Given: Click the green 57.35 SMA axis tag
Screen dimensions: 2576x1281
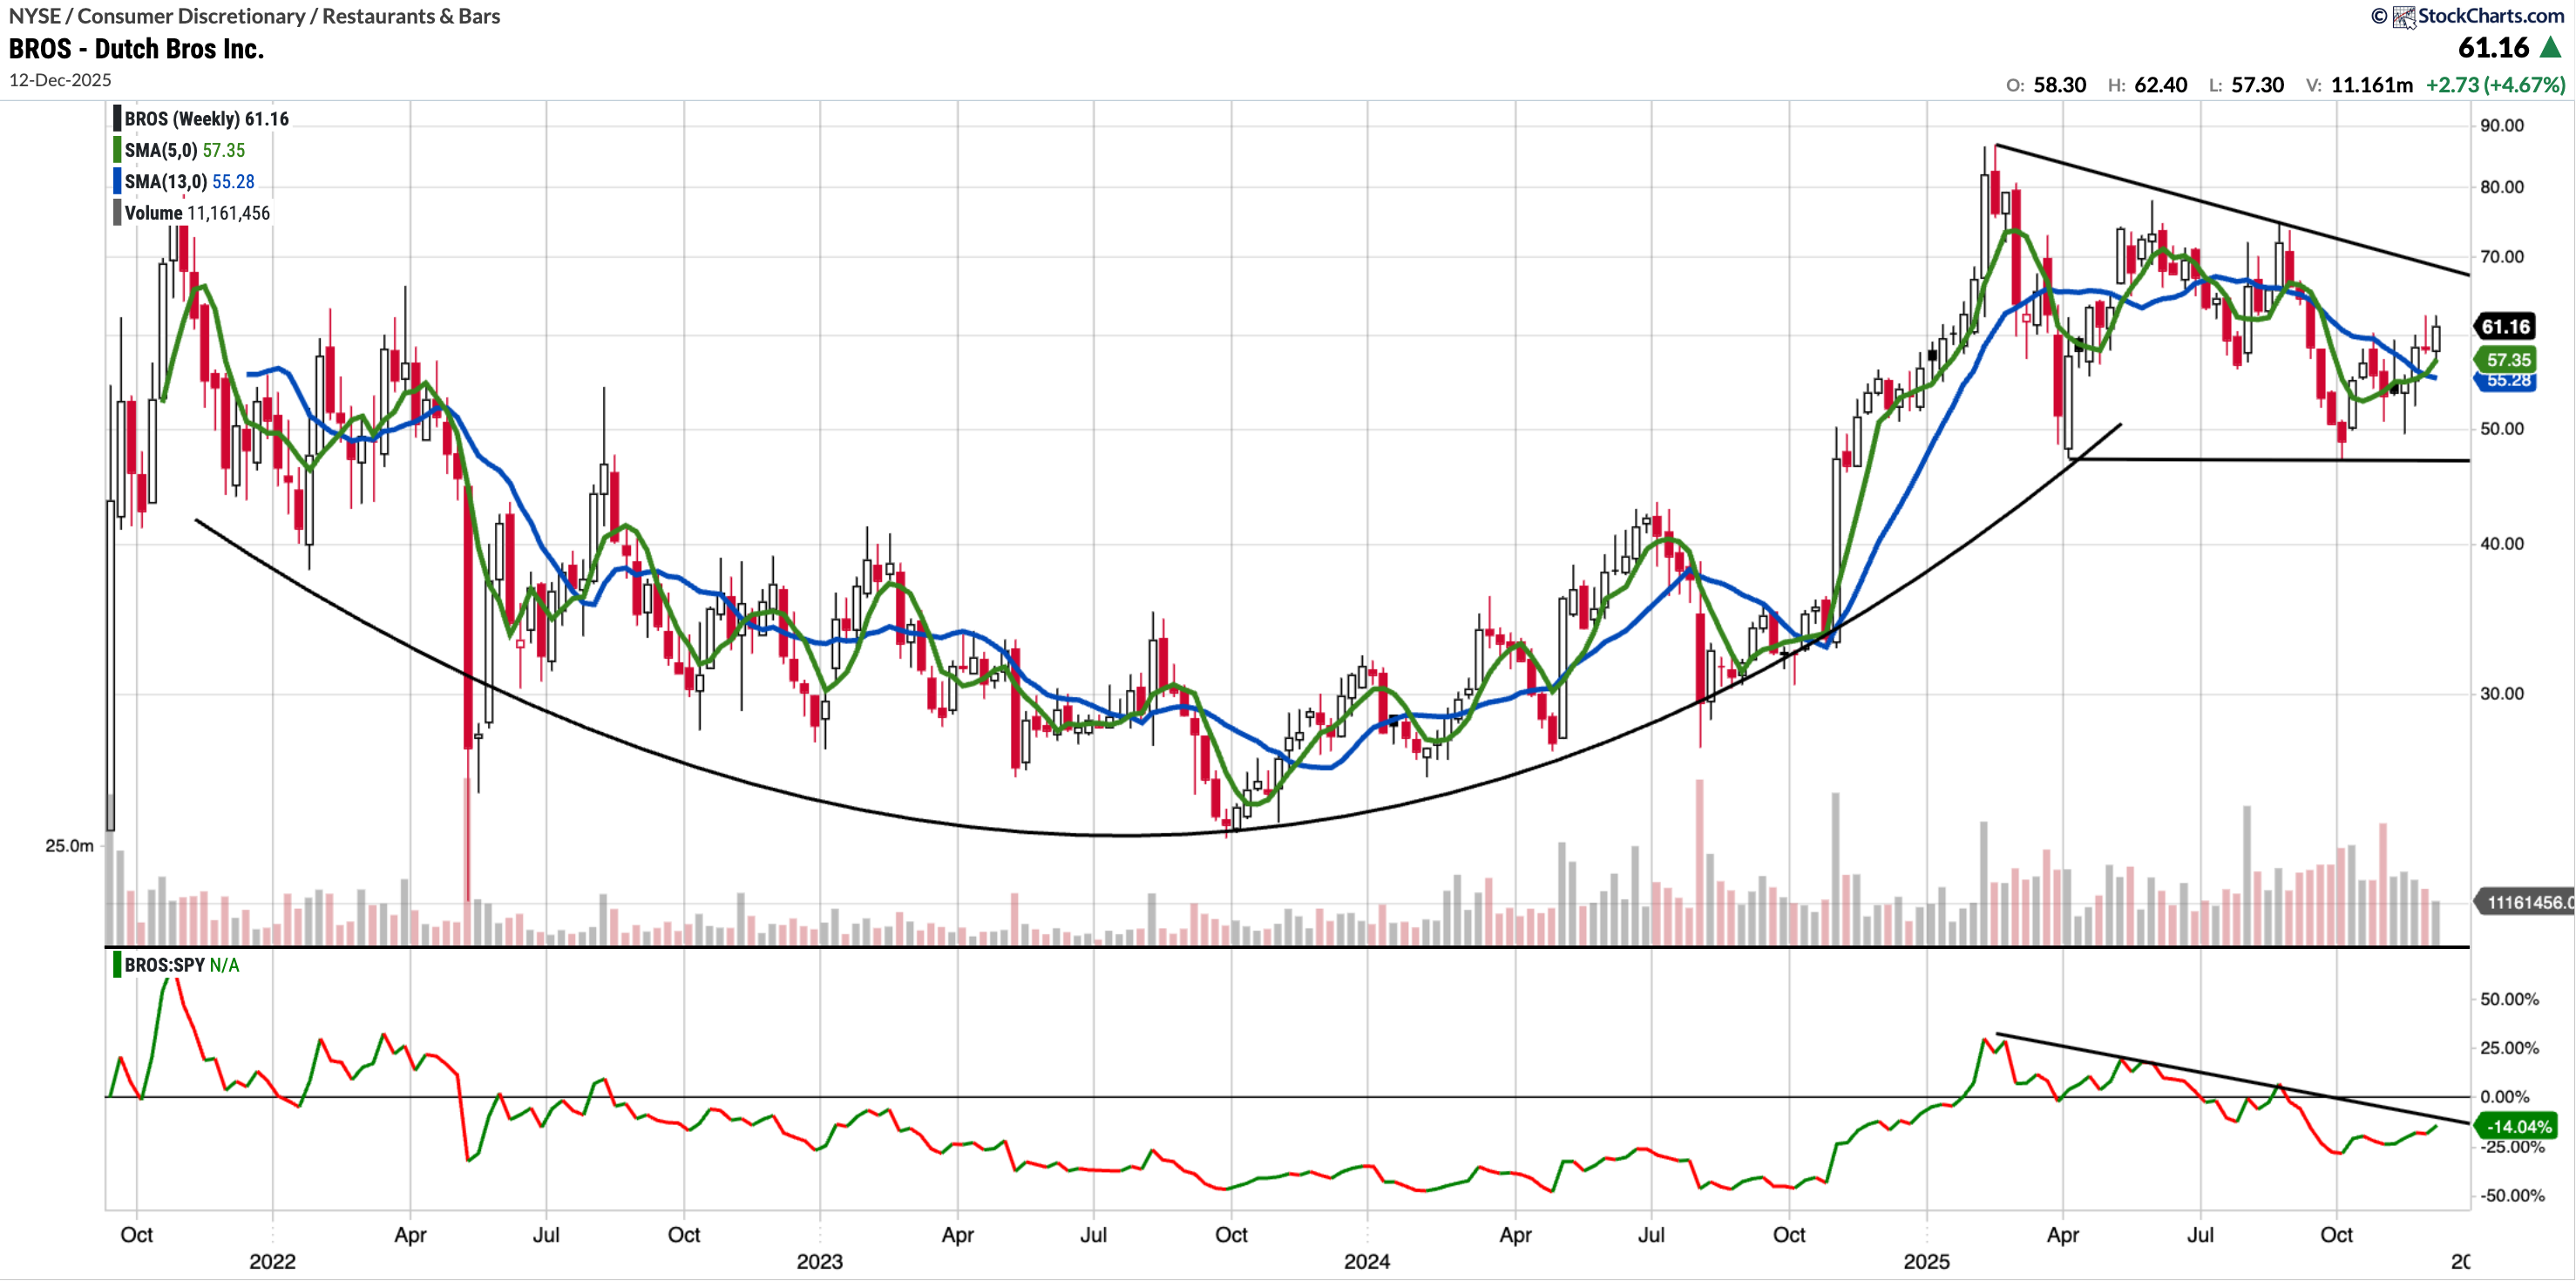Looking at the screenshot, I should coord(2507,360).
